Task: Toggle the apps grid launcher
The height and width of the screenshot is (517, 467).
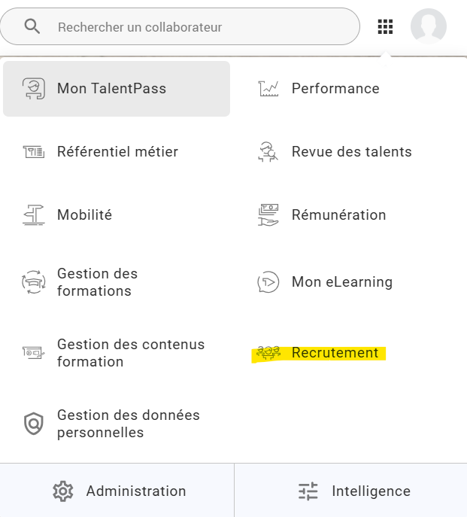Action: 385,27
